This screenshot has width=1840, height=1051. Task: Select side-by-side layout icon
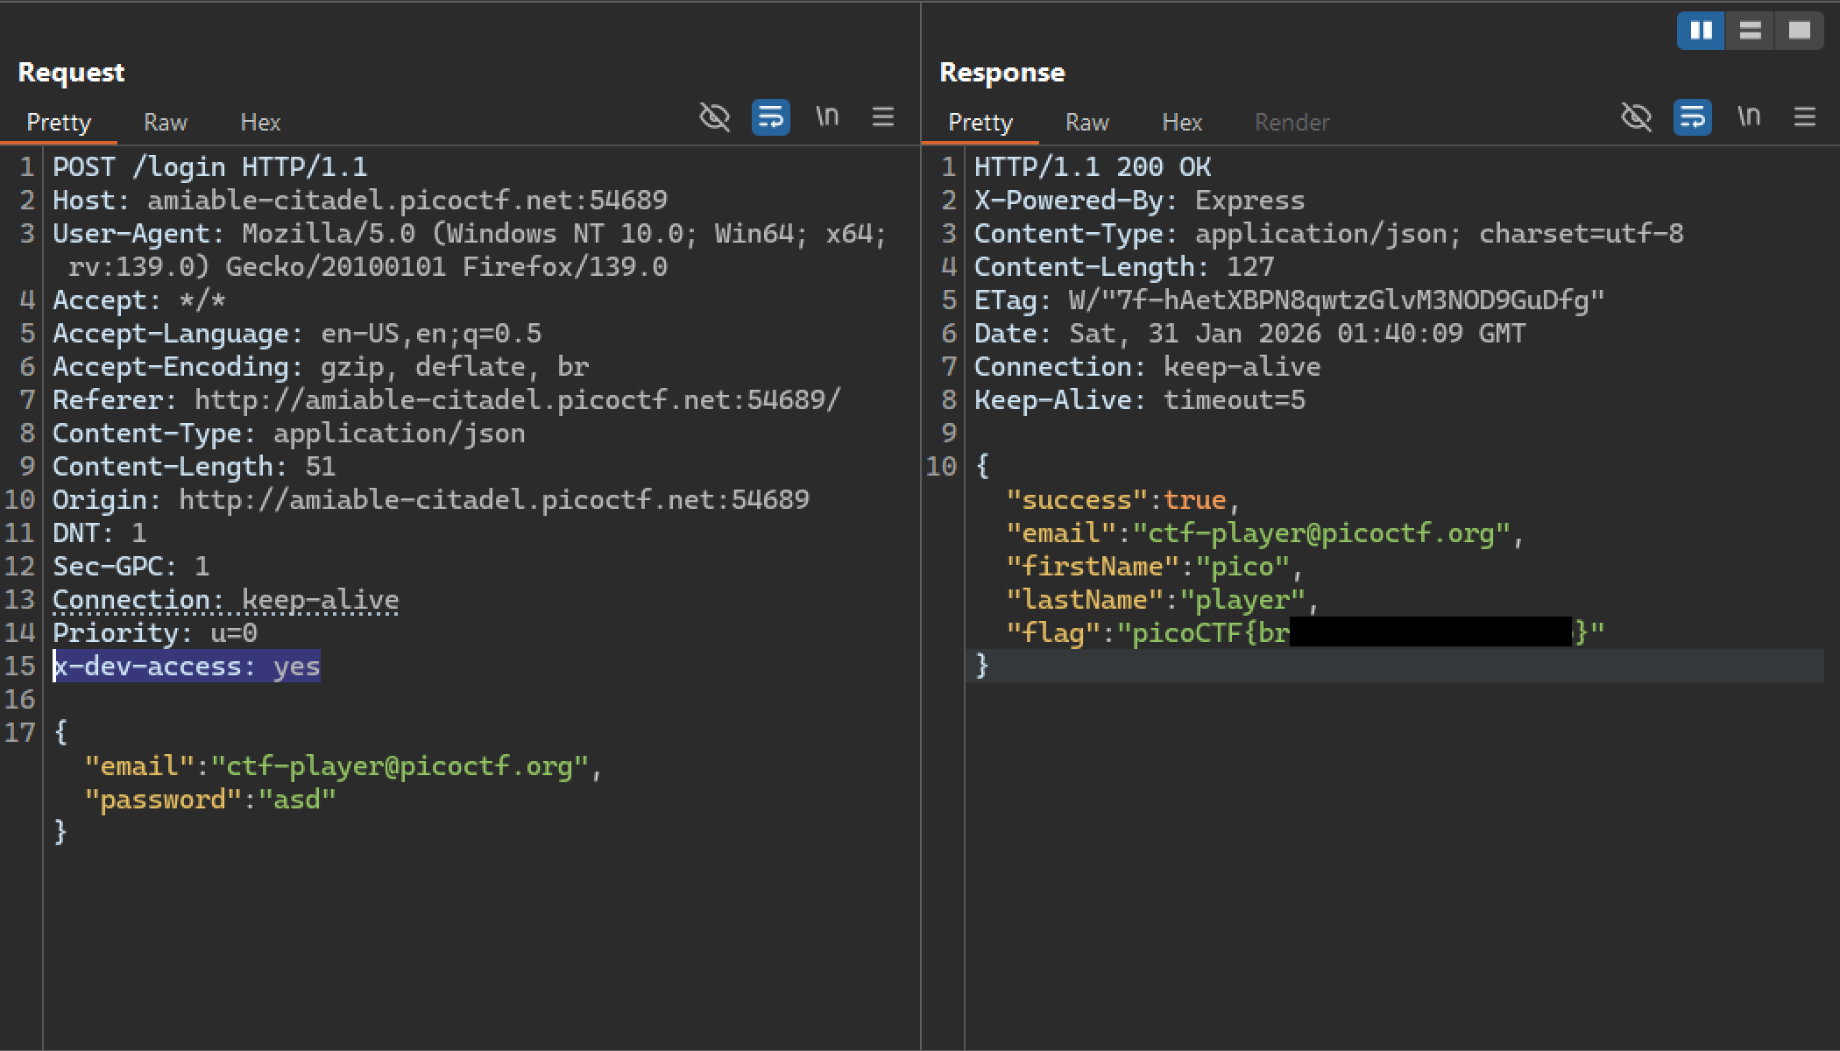pyautogui.click(x=1701, y=31)
